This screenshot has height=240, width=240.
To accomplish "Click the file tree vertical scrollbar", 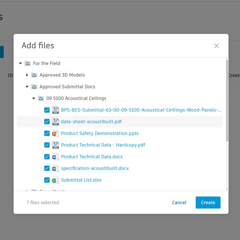I will (227, 100).
